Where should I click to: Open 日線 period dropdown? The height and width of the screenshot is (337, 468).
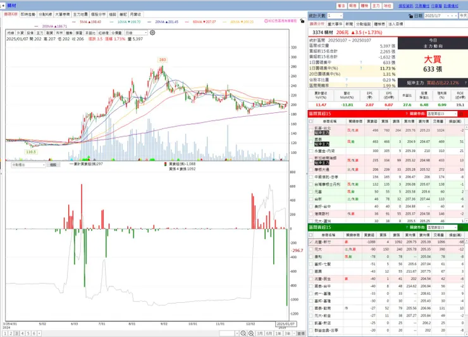click(x=136, y=33)
